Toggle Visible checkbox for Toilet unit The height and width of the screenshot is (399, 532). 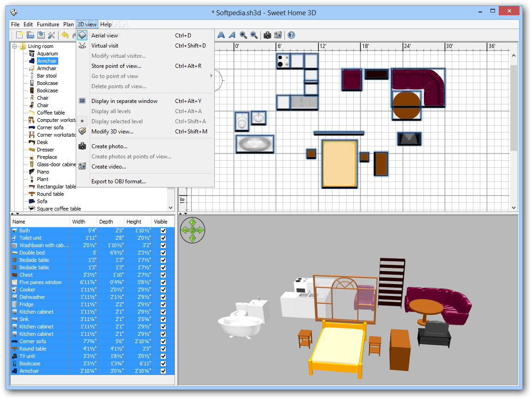tap(163, 238)
